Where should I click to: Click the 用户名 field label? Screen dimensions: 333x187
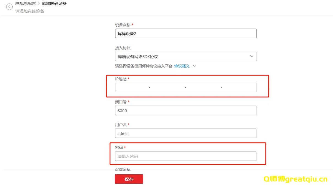(121, 125)
